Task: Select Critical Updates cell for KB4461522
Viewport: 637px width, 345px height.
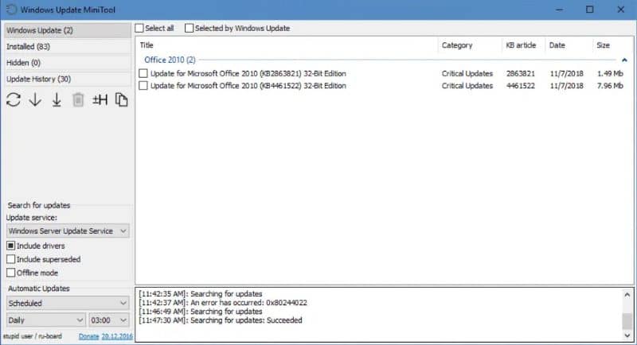Action: pos(467,86)
